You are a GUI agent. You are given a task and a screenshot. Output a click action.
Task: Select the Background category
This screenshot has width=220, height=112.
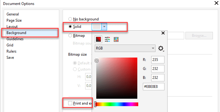pyautogui.click(x=31, y=33)
